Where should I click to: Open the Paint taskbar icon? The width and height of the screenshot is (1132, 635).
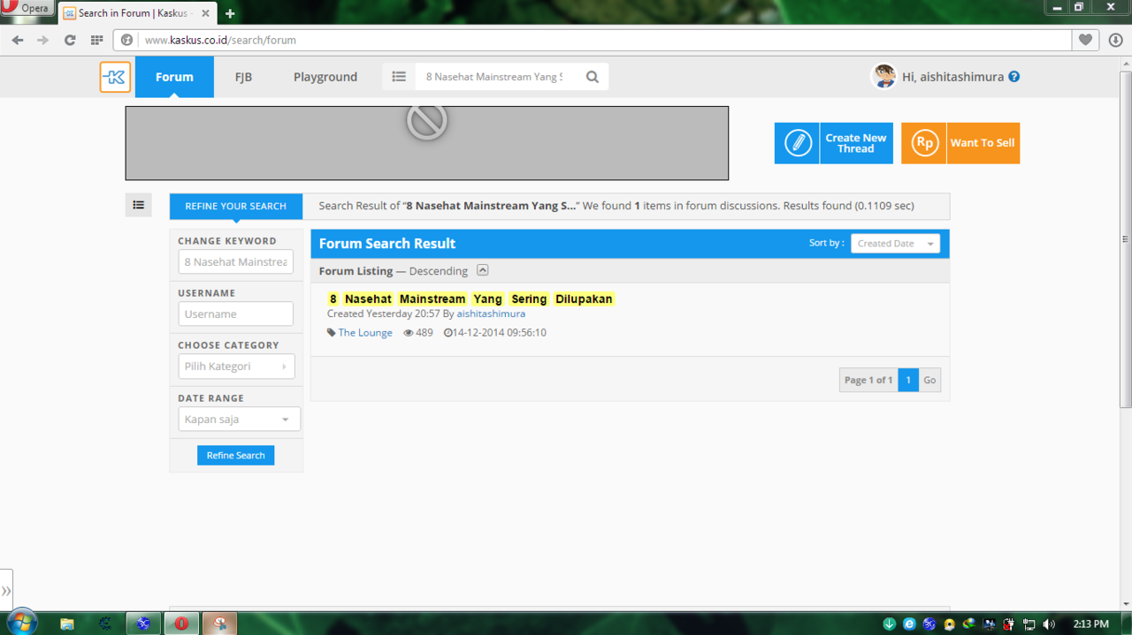(219, 624)
